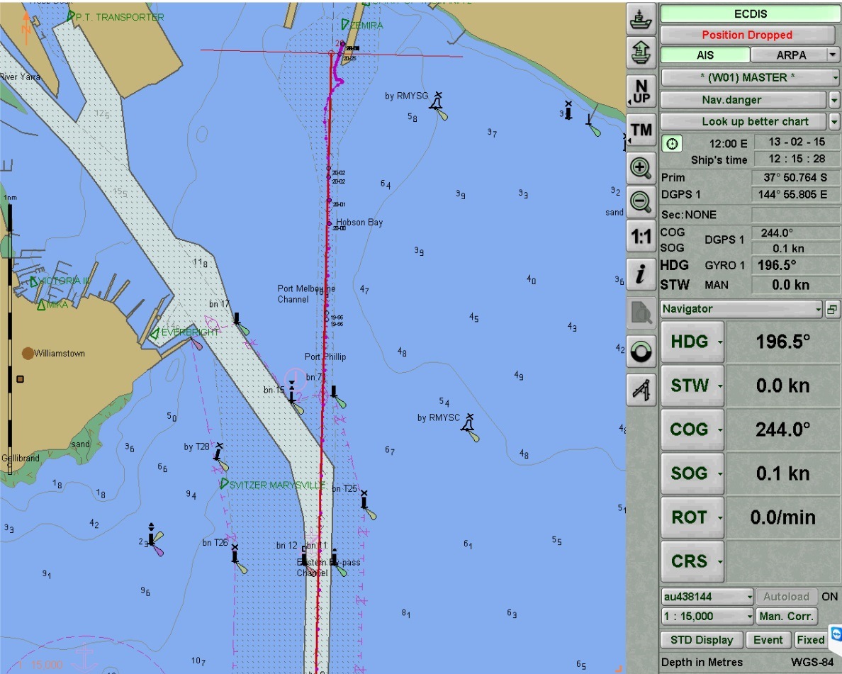Open the 1 : 15,000 scale dropdown
Image resolution: width=842 pixels, height=674 pixels.
click(x=749, y=617)
